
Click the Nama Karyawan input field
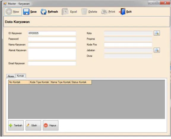tap(52, 45)
